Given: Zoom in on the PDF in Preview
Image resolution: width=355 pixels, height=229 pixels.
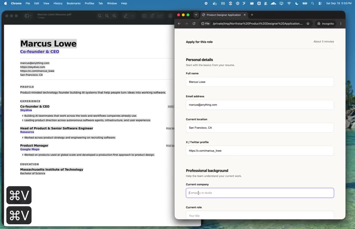Looking at the screenshot, I should pyautogui.click(x=114, y=16).
